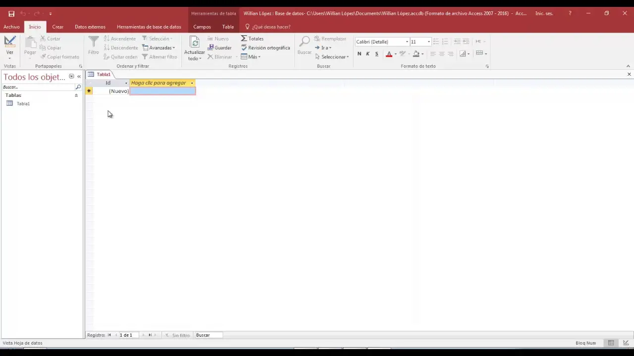Open the navigation pane options menu arrow
The image size is (634, 356).
(71, 77)
